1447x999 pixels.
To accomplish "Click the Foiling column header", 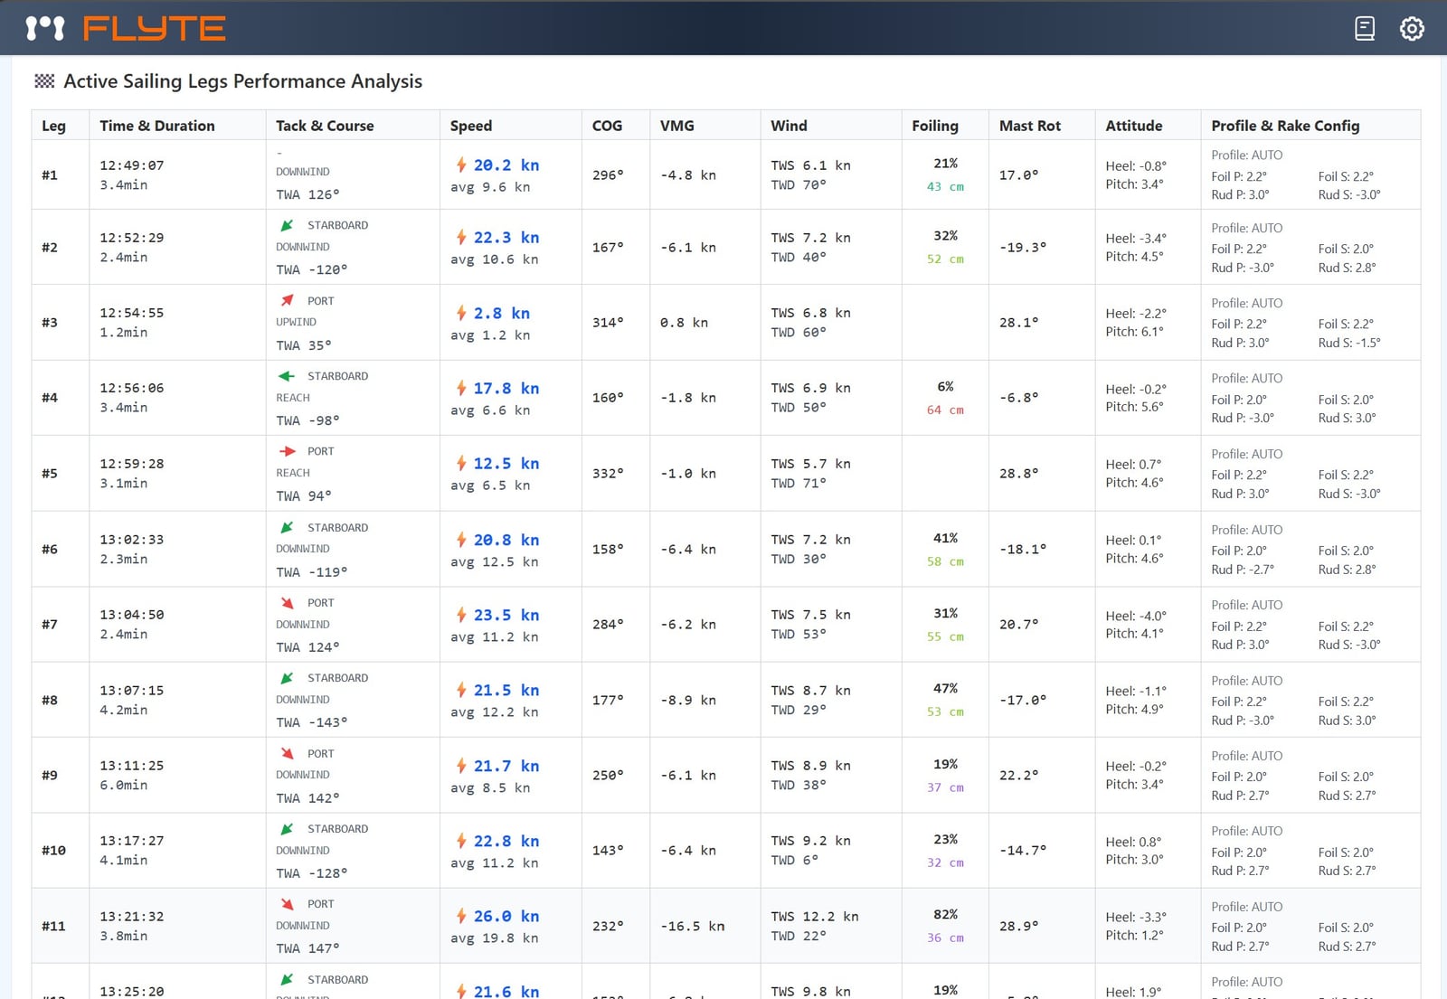I will (x=934, y=126).
